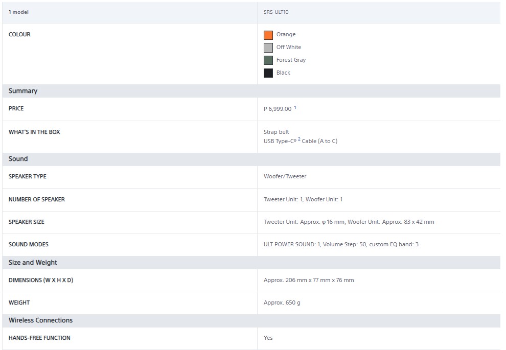Image resolution: width=506 pixels, height=350 pixels.
Task: Click the P 6,999.00 price value
Action: 278,109
